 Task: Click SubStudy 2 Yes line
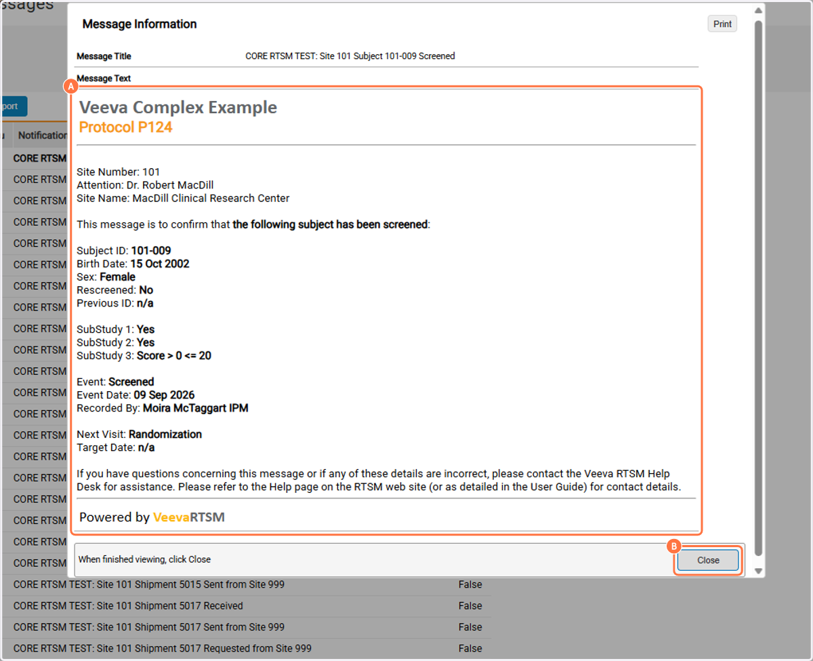pos(115,342)
